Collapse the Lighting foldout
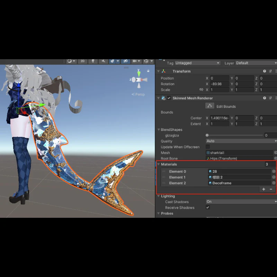This screenshot has height=277, width=277. (x=159, y=196)
